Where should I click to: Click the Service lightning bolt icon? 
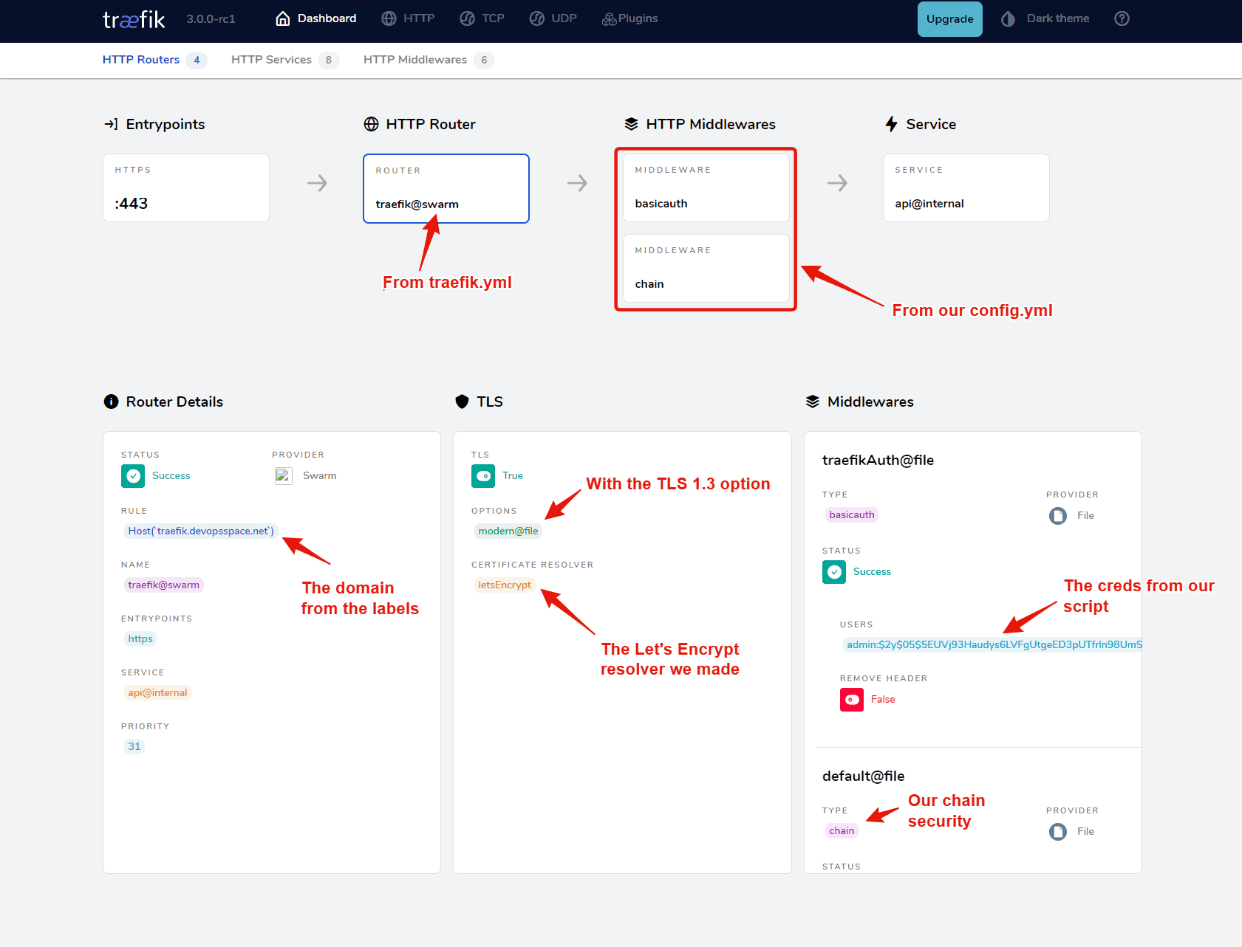(892, 124)
